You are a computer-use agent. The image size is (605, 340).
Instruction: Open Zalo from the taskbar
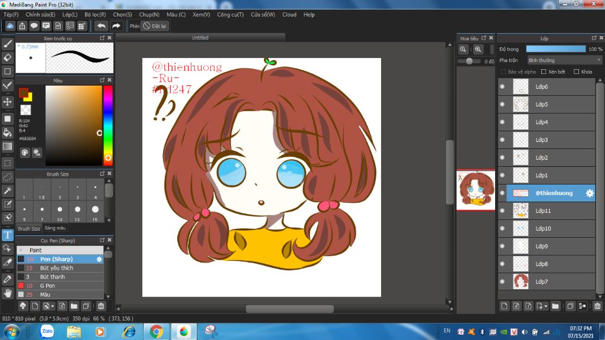47,331
